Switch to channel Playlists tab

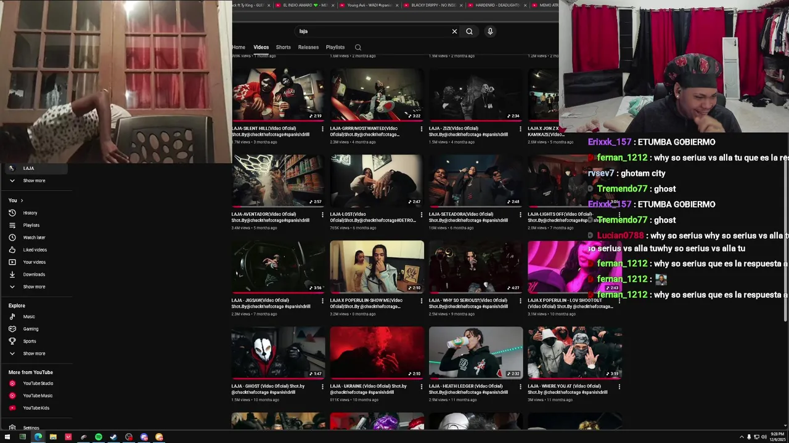tap(335, 47)
